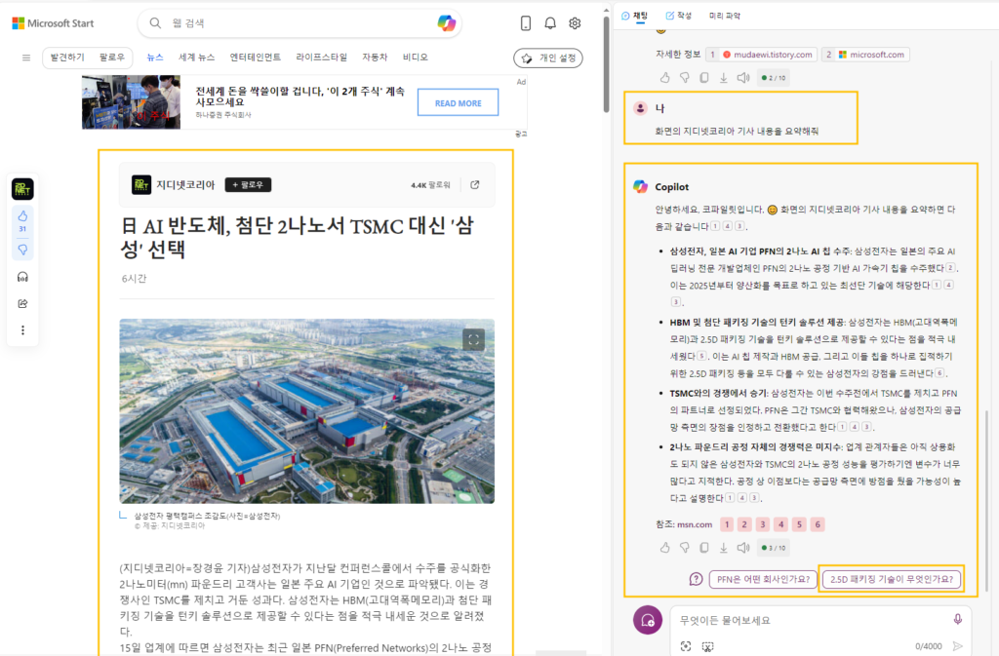This screenshot has width=999, height=656.
Task: Click the 발견하기 button
Action: 67,58
